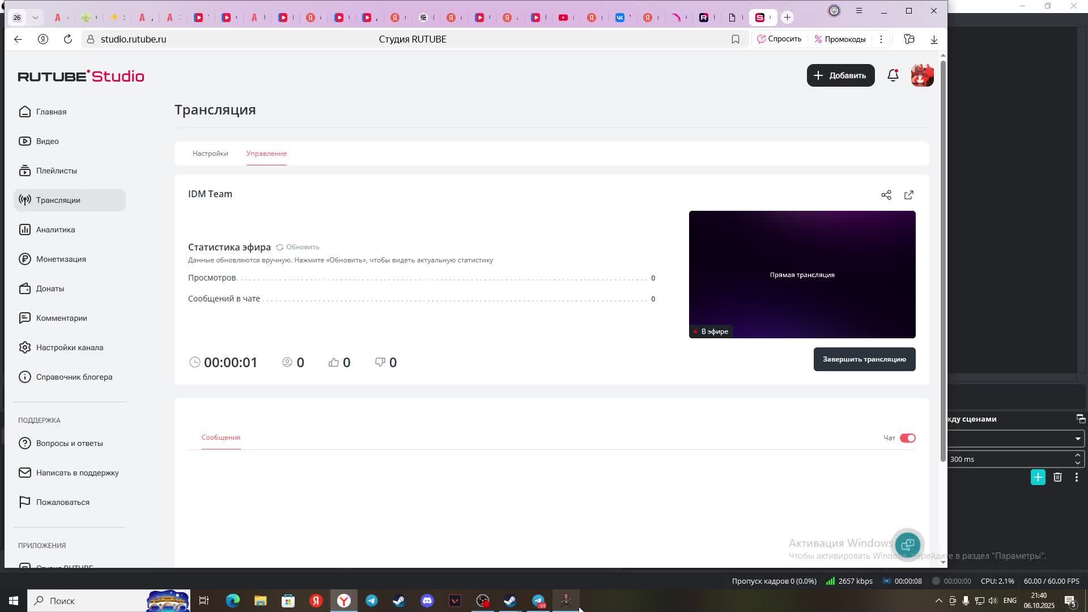Open the notifications bell
This screenshot has width=1088, height=612.
893,75
